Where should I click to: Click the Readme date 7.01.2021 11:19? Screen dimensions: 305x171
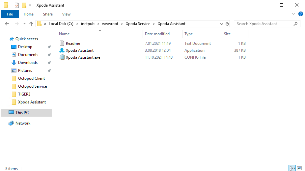coord(158,43)
